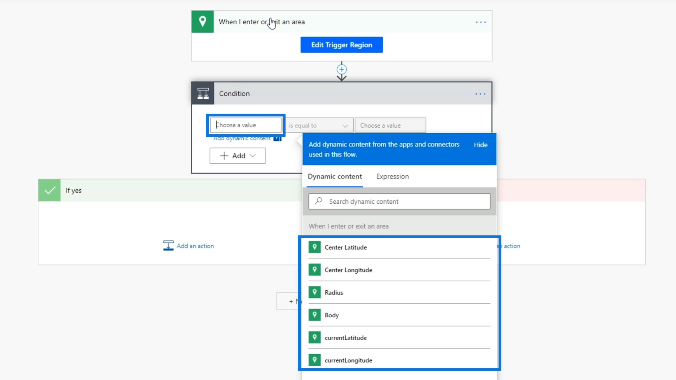Select the Center Longitude dynamic value
Viewport: 676px width, 380px height.
point(399,270)
